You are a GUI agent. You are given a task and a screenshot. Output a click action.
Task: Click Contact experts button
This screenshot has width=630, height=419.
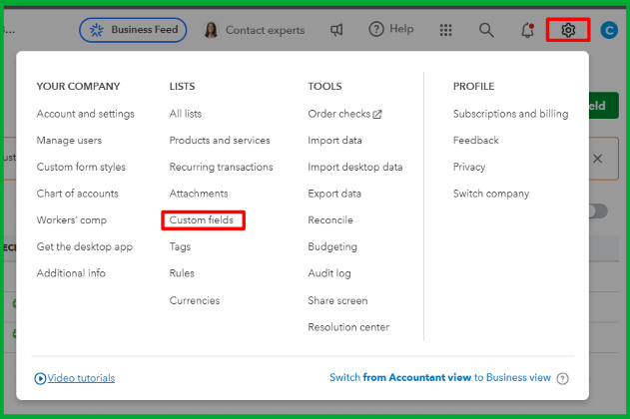pyautogui.click(x=255, y=30)
